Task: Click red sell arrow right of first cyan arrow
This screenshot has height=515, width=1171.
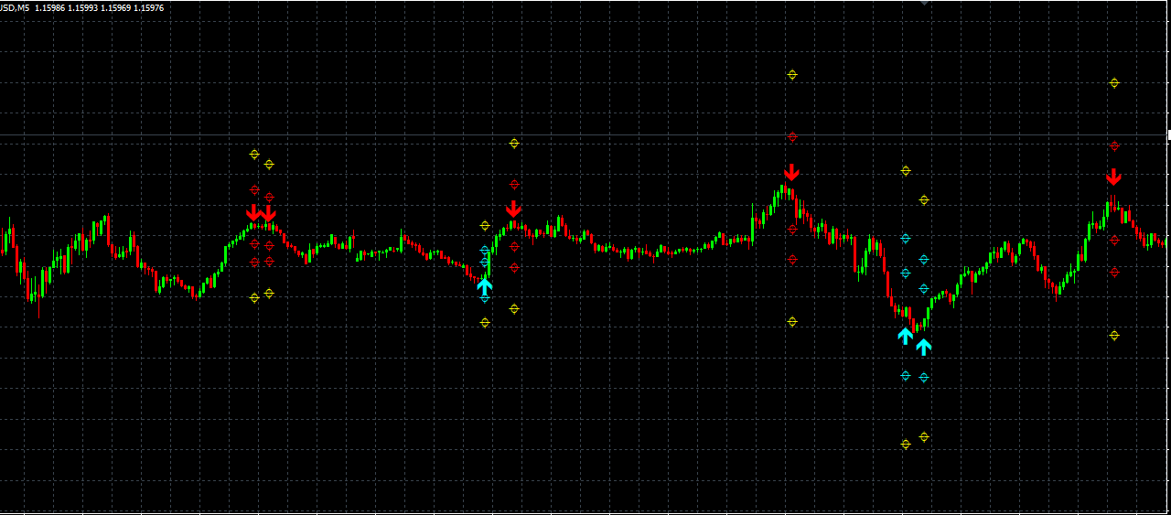Action: 514,209
